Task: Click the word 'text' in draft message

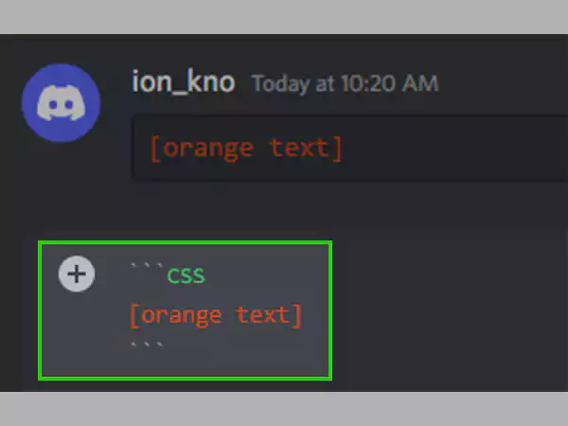Action: click(263, 314)
